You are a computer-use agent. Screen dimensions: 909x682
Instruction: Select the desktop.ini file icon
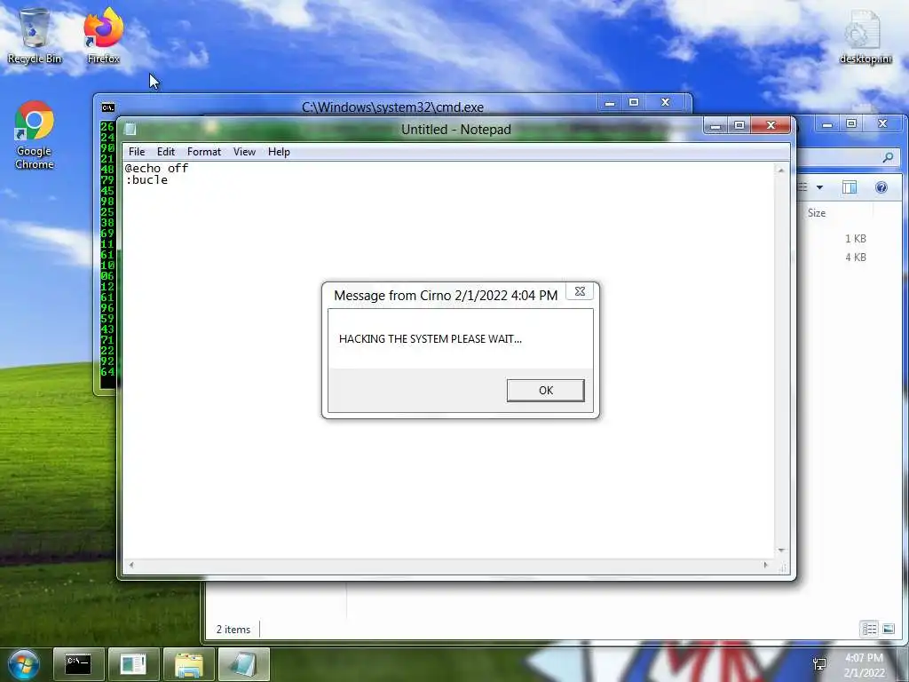865,36
